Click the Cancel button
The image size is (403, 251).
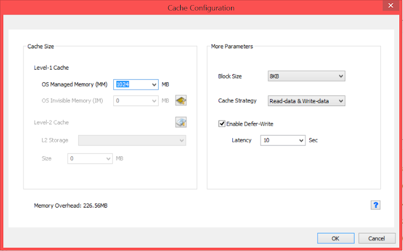pyautogui.click(x=377, y=238)
